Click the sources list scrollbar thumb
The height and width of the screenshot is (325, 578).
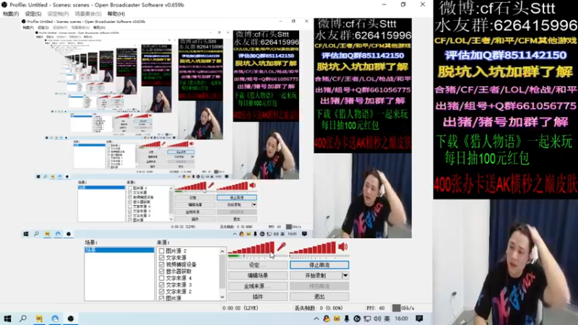click(222, 272)
